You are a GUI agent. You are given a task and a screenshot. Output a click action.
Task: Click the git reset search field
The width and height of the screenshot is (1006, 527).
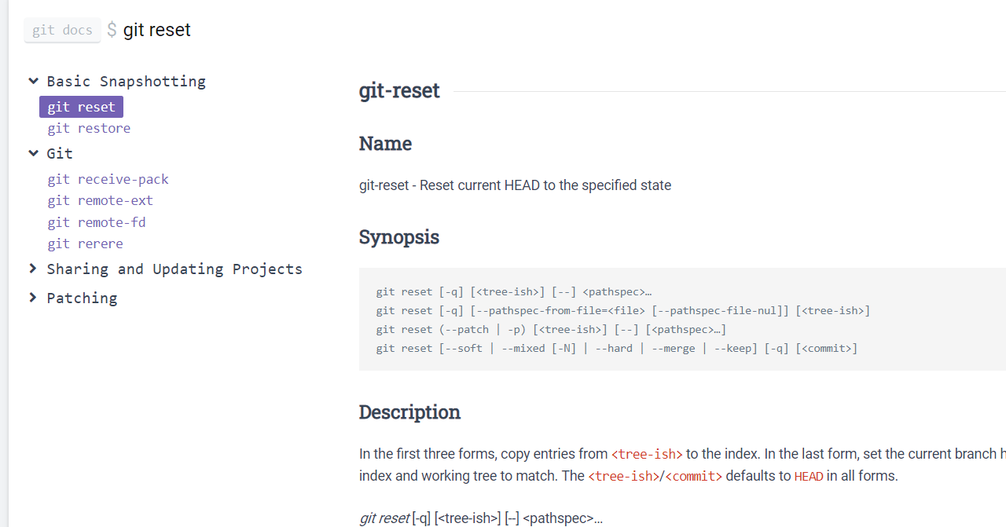(157, 30)
